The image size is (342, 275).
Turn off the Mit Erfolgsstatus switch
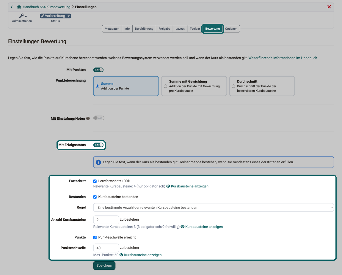click(98, 145)
